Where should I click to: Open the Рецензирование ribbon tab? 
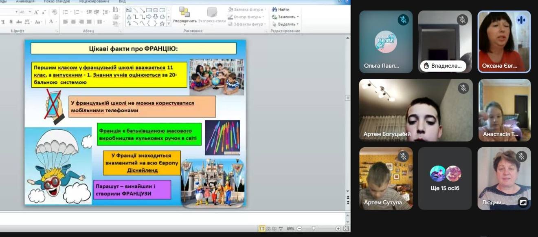pyautogui.click(x=95, y=2)
